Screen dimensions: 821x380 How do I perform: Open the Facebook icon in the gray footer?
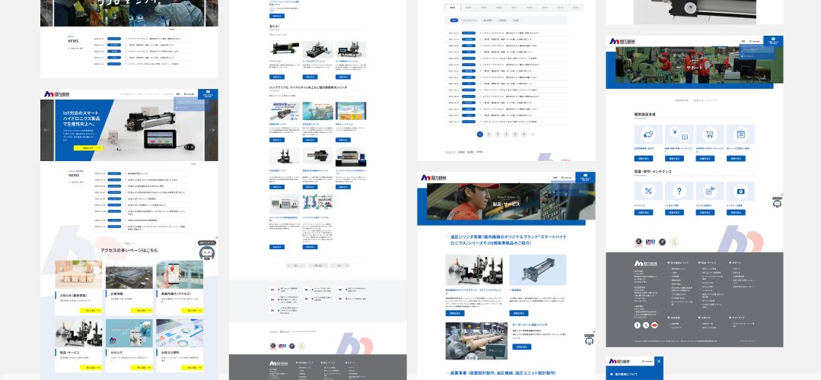[x=637, y=325]
